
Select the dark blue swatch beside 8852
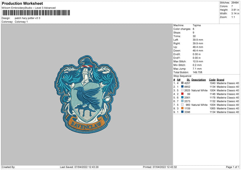click(x=182, y=87)
